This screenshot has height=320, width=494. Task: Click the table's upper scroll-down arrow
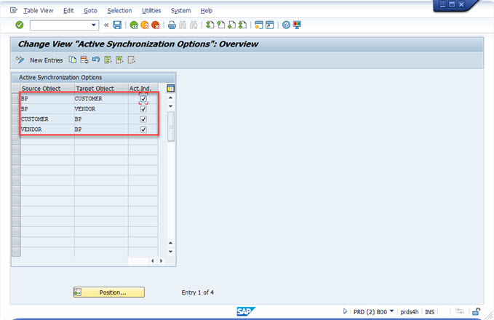170,106
